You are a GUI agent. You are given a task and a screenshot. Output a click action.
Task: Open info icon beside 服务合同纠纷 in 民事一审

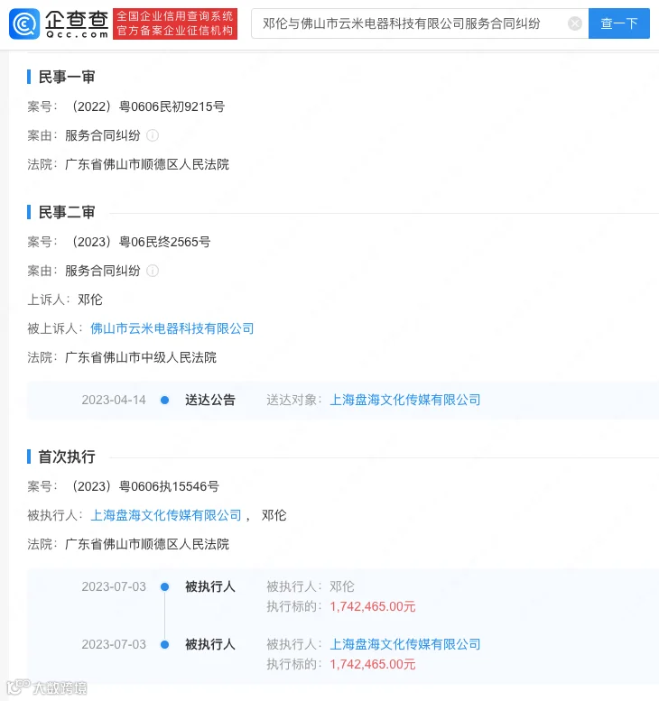[153, 135]
